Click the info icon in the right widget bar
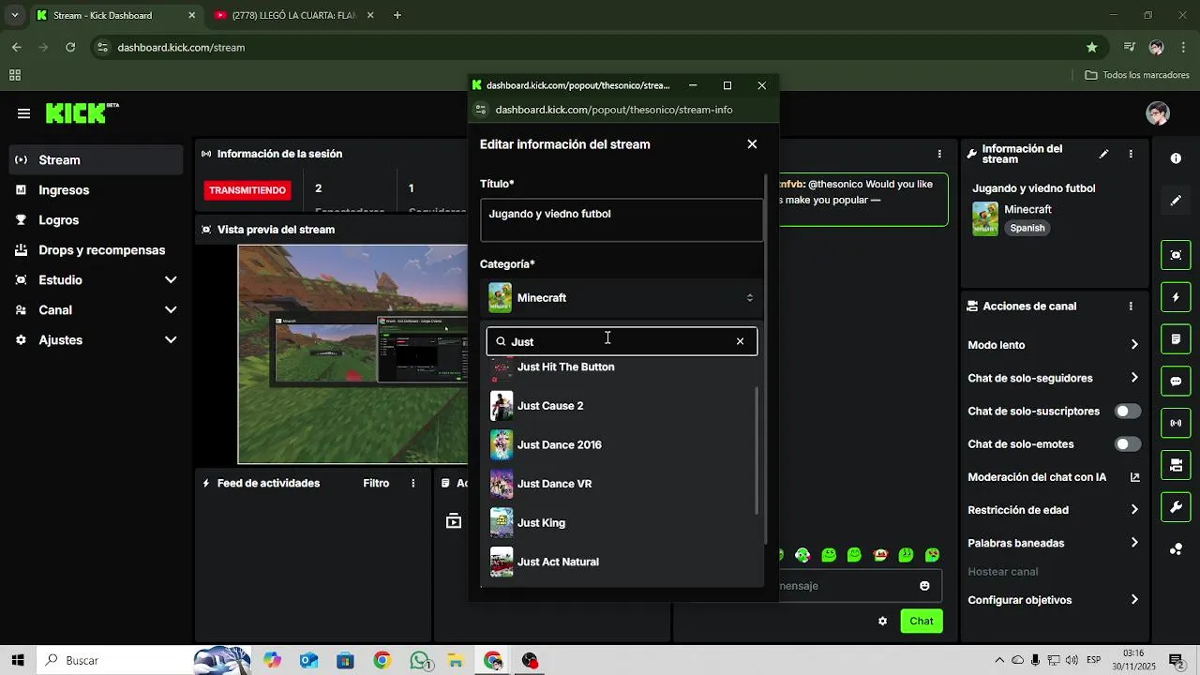Image resolution: width=1200 pixels, height=675 pixels. [1176, 158]
